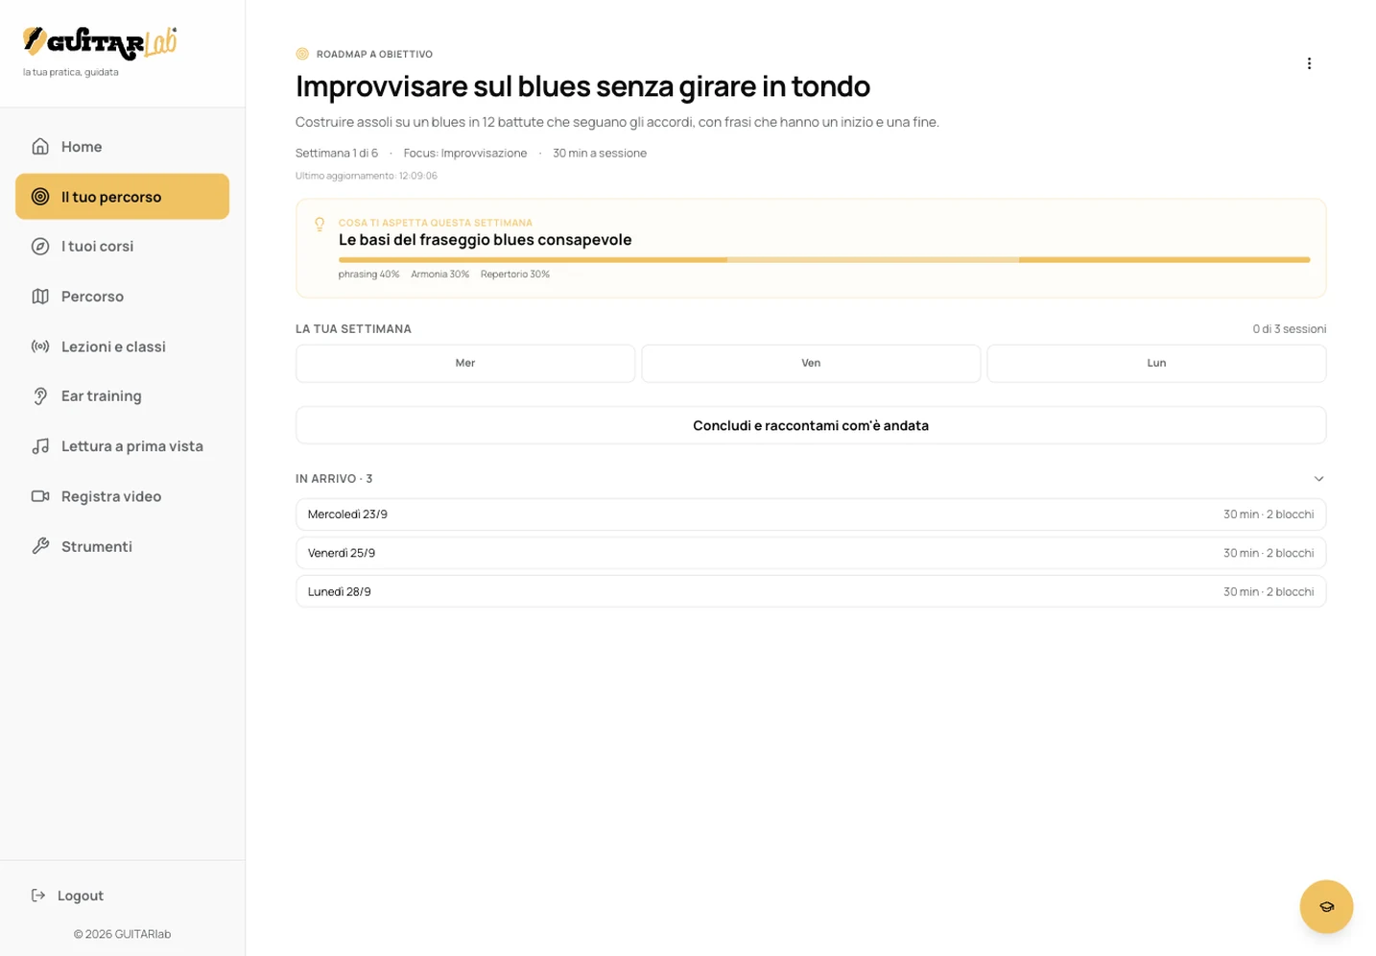The width and height of the screenshot is (1376, 956).
Task: Open Registra video page
Action: point(122,496)
